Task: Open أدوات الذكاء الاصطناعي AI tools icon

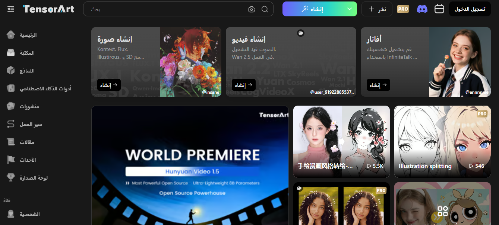Action: tap(11, 89)
